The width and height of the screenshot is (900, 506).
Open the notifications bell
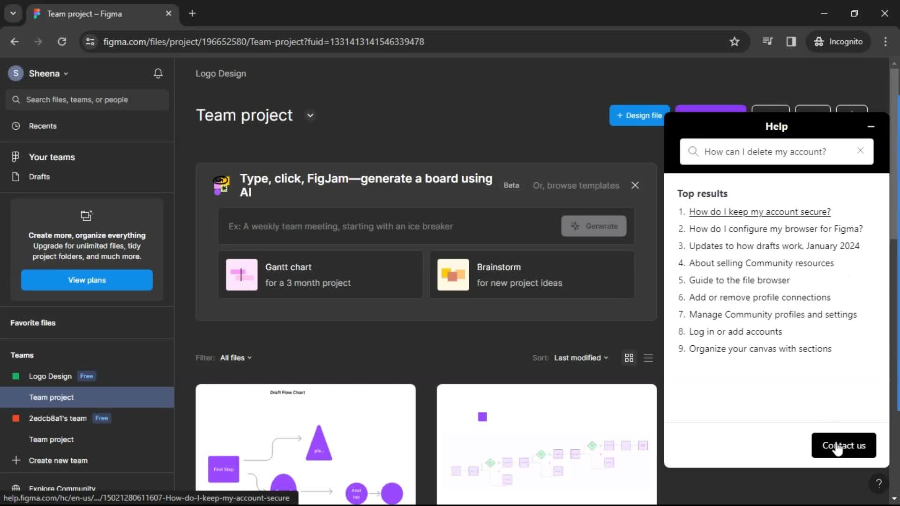(x=158, y=74)
